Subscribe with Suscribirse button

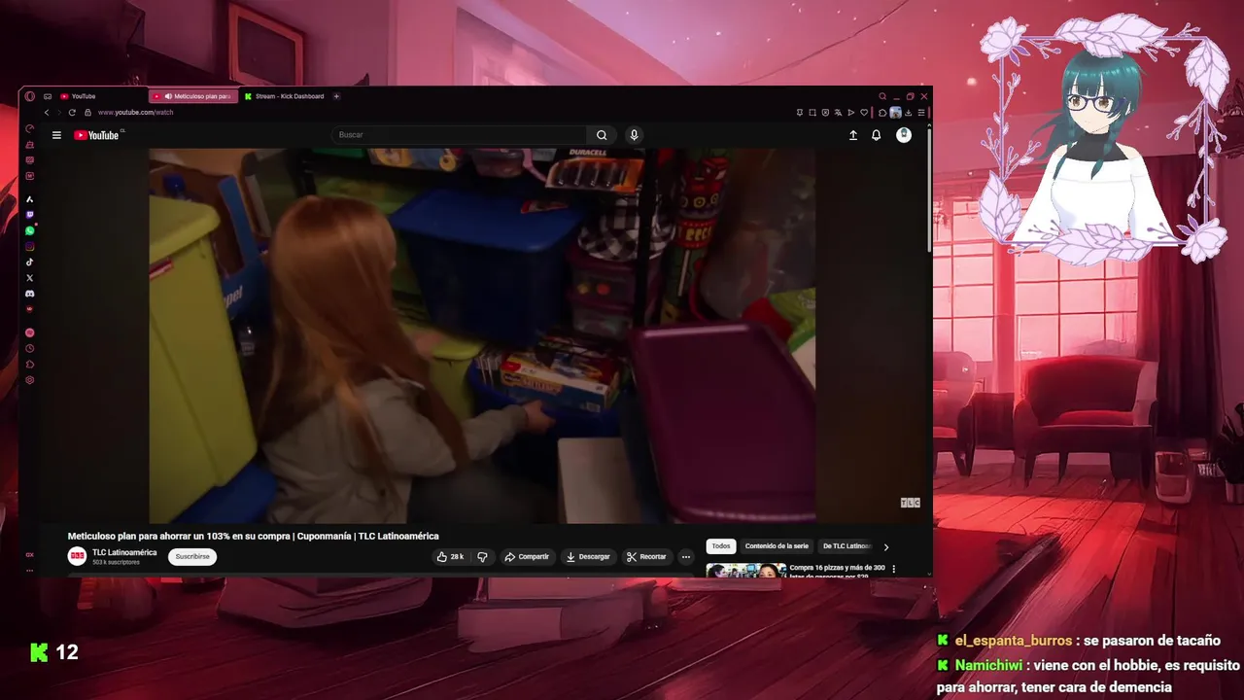pos(192,557)
